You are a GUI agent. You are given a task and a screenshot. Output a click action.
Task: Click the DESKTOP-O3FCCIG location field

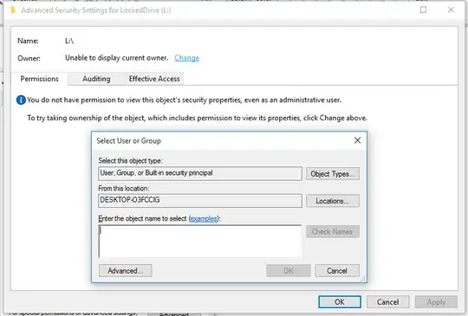(200, 201)
